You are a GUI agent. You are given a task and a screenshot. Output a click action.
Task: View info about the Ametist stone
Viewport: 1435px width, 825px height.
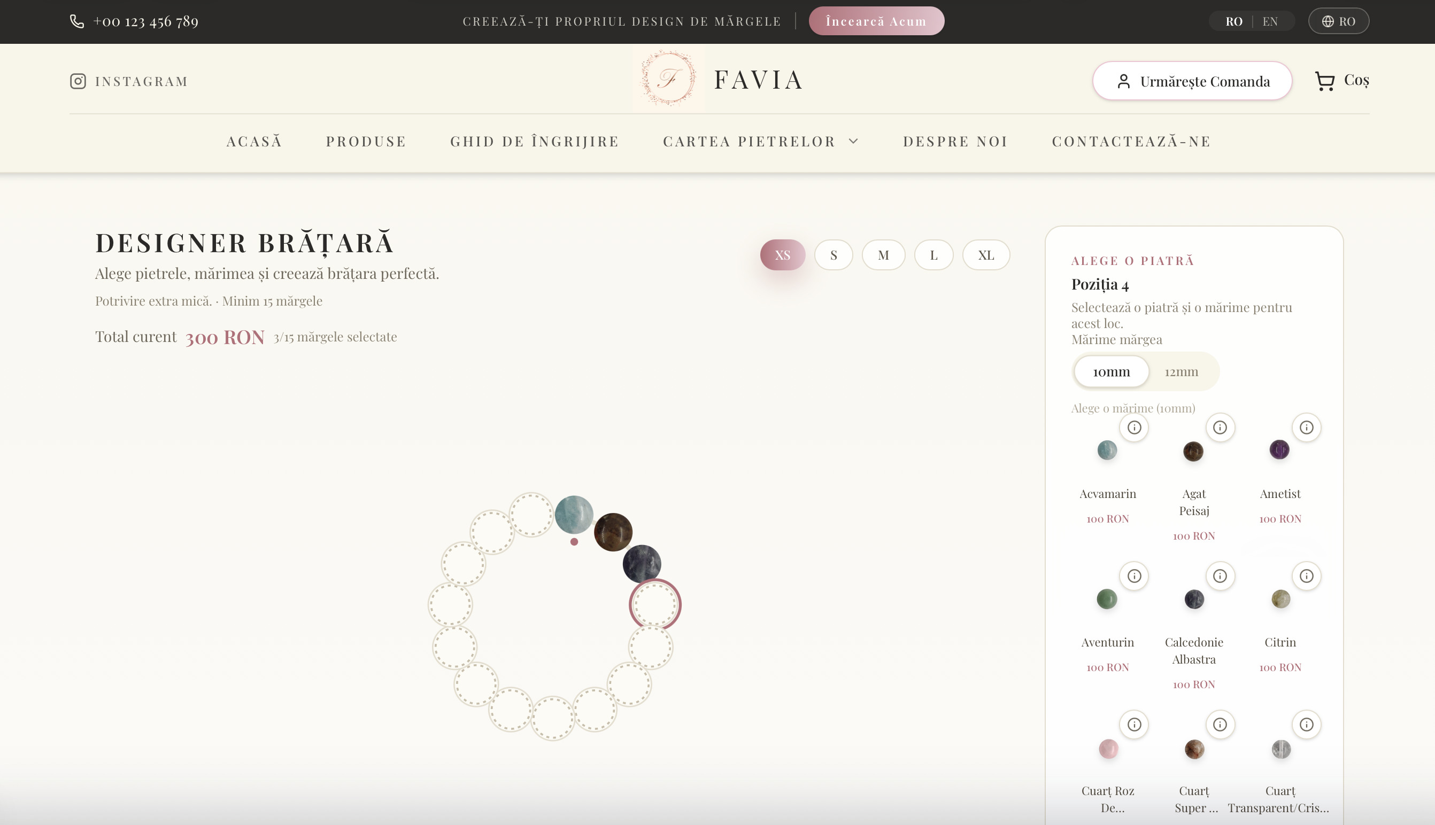(x=1307, y=428)
